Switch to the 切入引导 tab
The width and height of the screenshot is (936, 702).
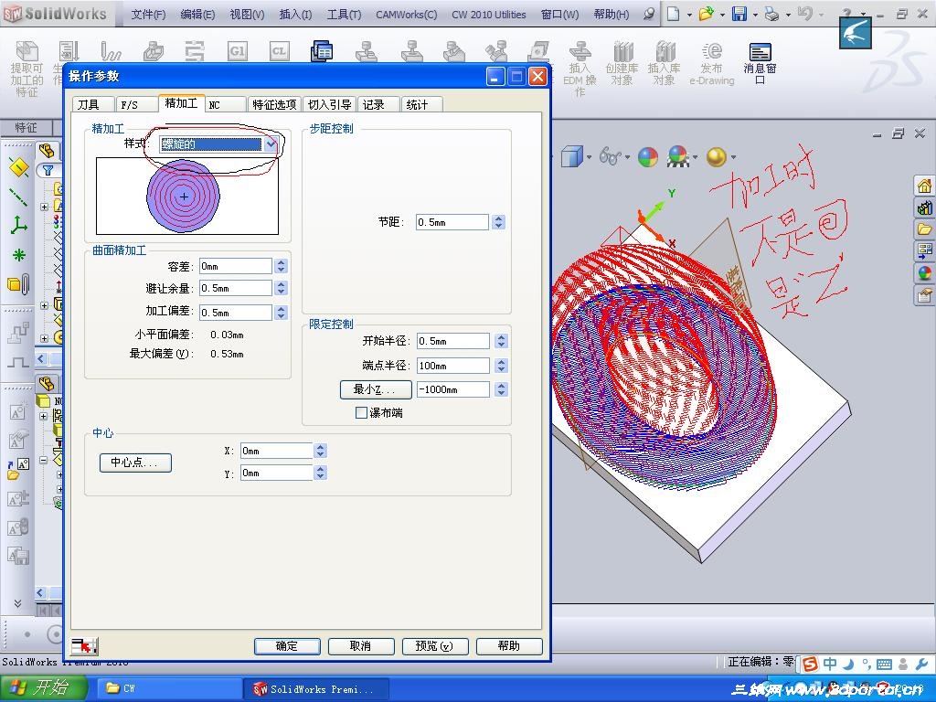[329, 104]
